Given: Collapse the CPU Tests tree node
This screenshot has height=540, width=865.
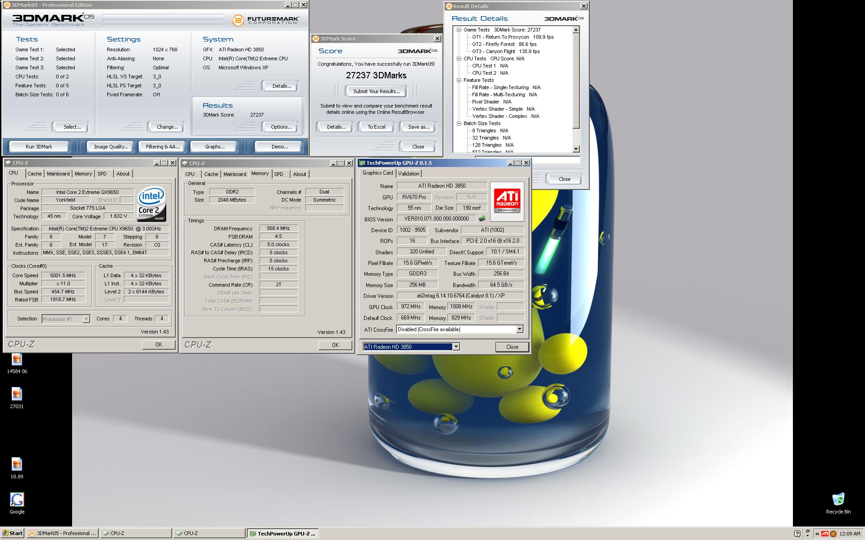Looking at the screenshot, I should [459, 58].
